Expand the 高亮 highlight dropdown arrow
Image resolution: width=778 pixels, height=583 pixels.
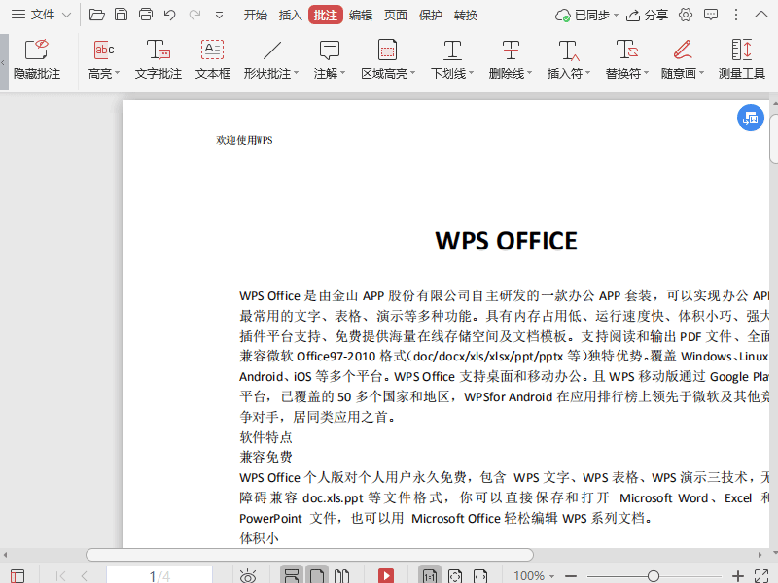click(x=117, y=74)
